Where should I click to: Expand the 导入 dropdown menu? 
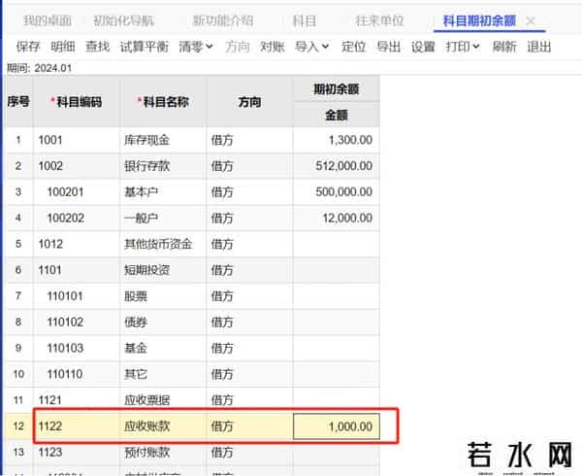coord(311,47)
